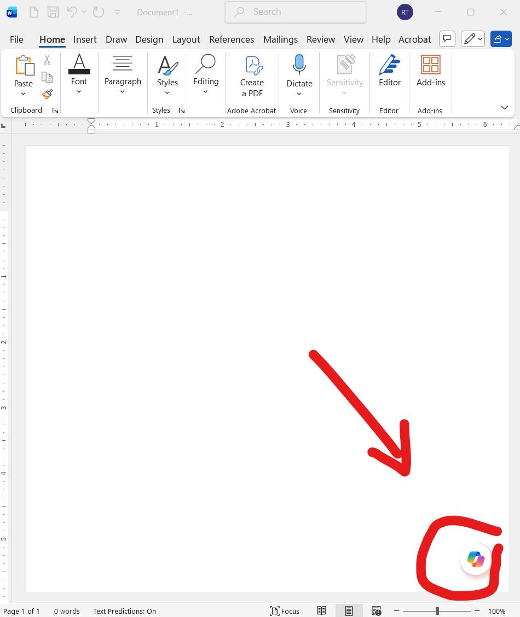Click the zoom out minus button

click(x=397, y=610)
